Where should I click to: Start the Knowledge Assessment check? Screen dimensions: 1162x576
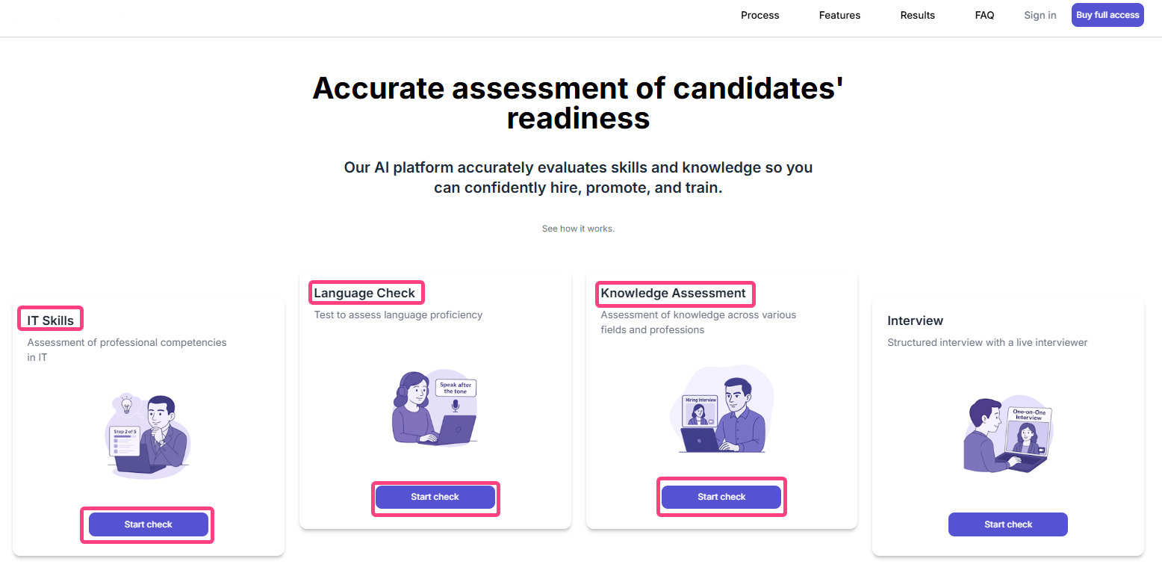click(x=721, y=497)
